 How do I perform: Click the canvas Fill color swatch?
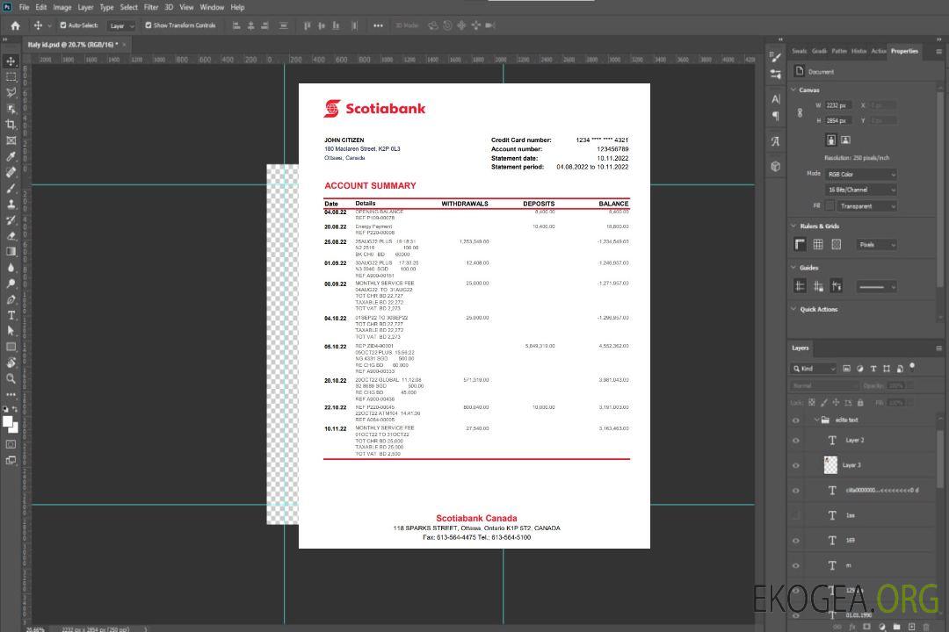829,205
